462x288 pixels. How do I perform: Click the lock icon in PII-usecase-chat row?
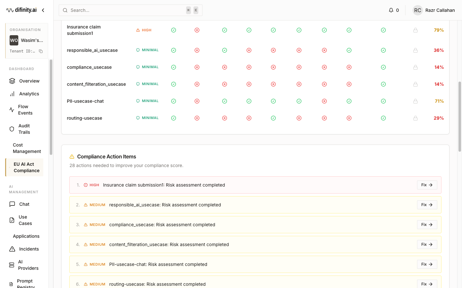click(x=415, y=101)
